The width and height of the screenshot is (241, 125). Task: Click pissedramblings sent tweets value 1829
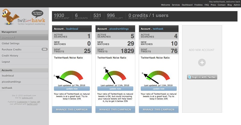point(127,51)
